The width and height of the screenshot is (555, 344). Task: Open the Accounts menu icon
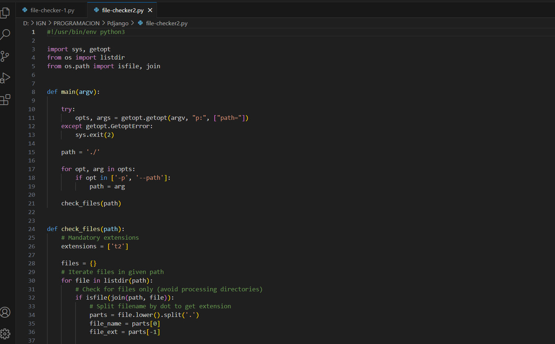click(x=5, y=312)
